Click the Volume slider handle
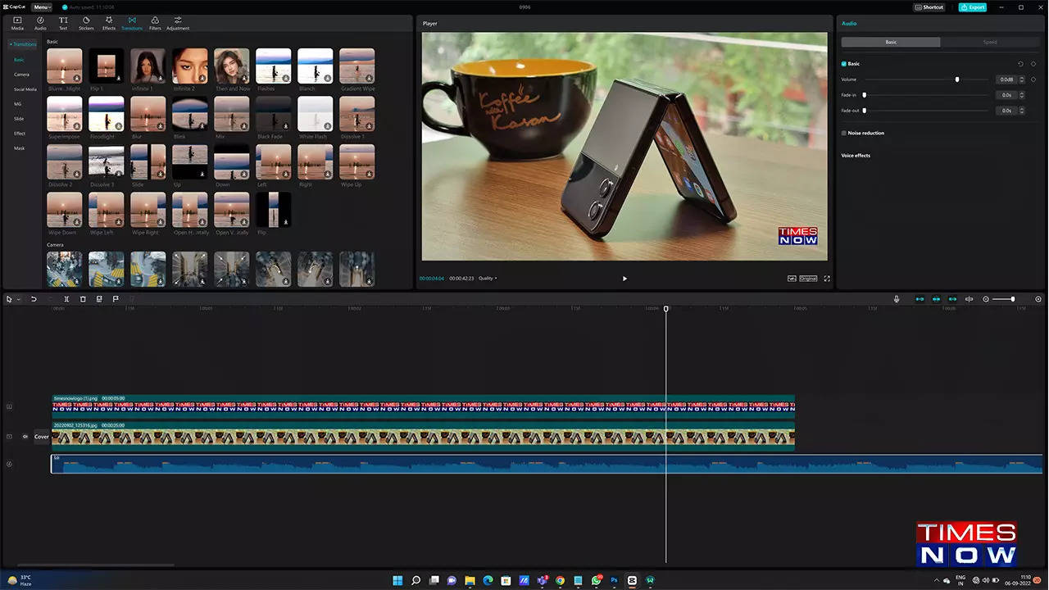The width and height of the screenshot is (1049, 590). [x=957, y=79]
